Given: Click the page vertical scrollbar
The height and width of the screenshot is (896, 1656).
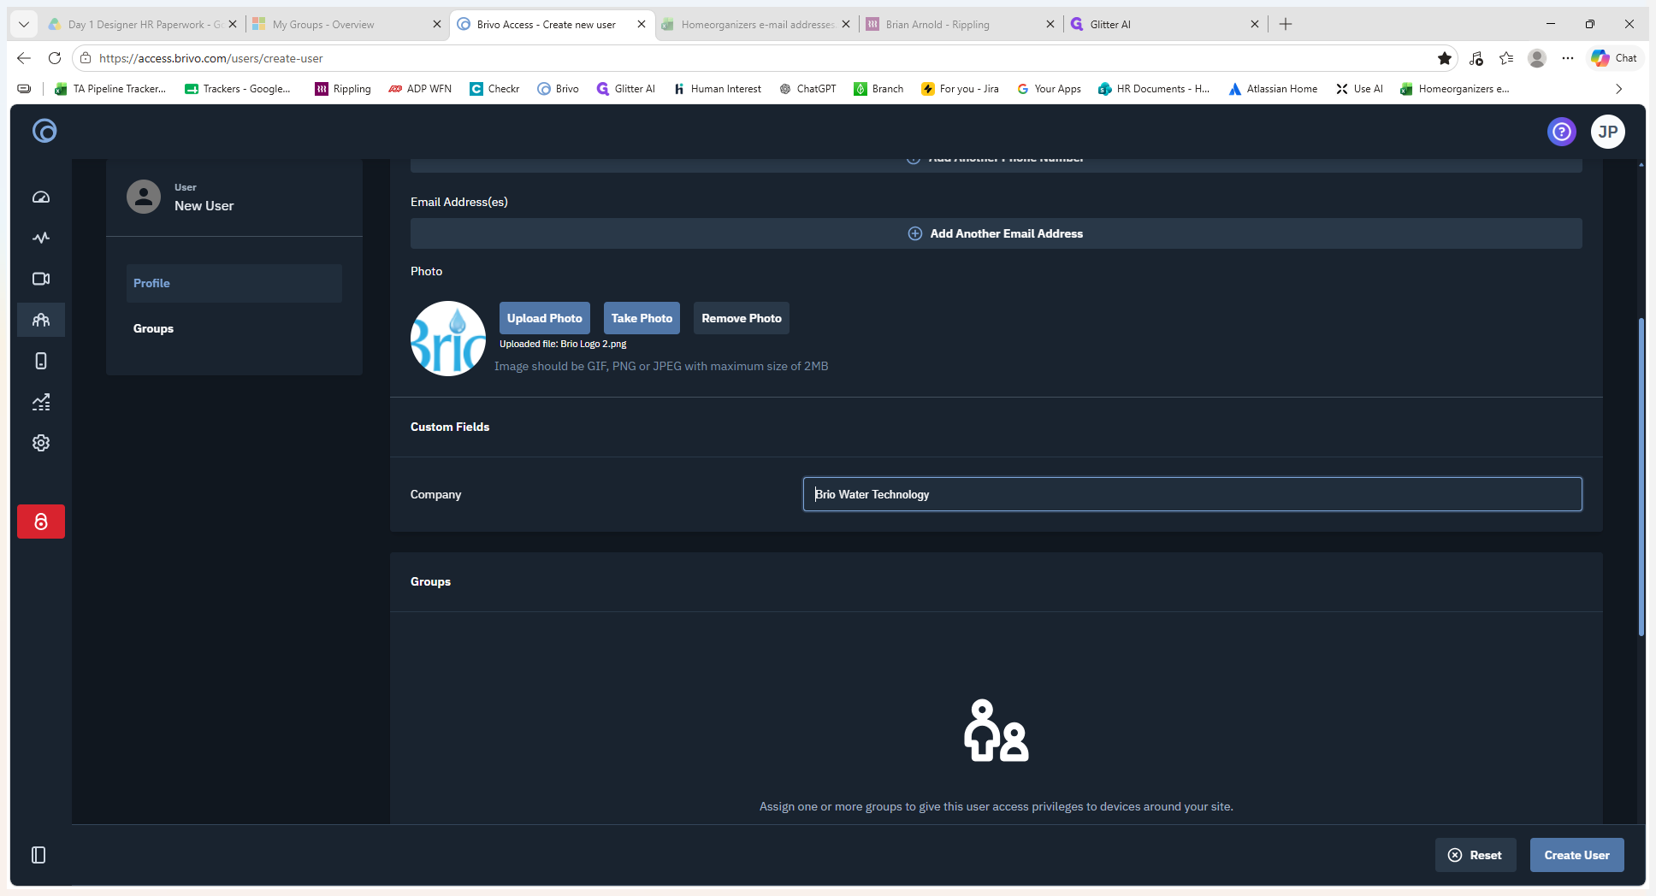Looking at the screenshot, I should pos(1641,476).
